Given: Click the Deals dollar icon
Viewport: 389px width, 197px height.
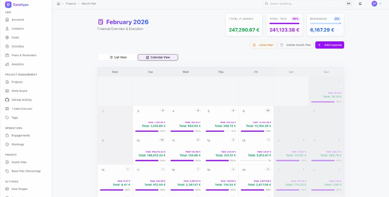Looking at the screenshot, I should click(7, 38).
